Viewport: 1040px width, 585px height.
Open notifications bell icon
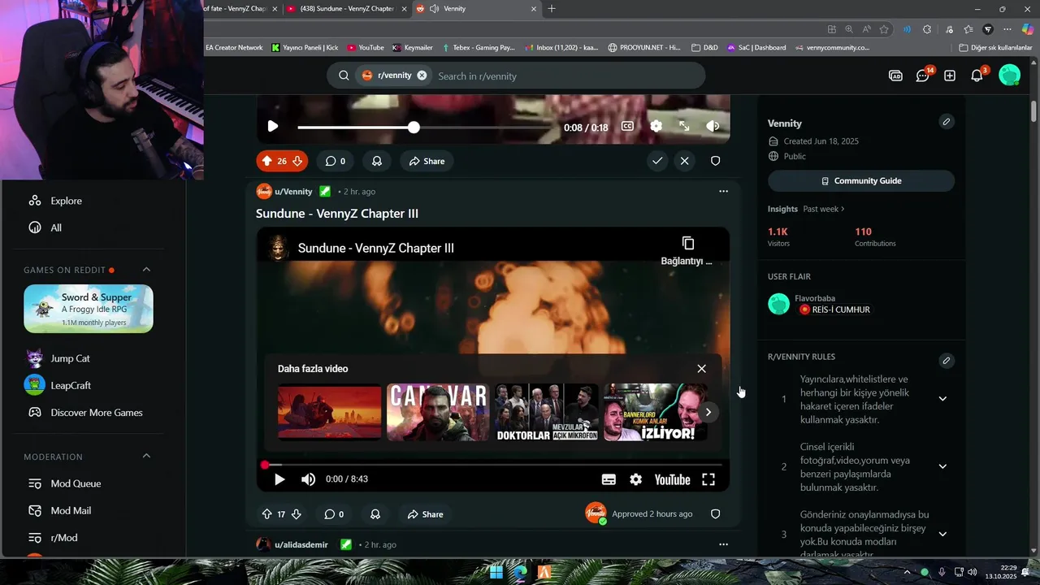(977, 76)
